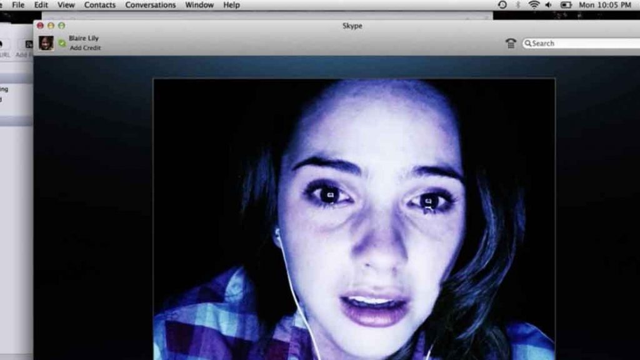
Task: Click the magnifying glass search icon
Action: 527,43
